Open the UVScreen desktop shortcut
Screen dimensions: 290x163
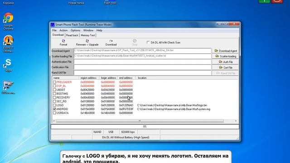[8, 87]
